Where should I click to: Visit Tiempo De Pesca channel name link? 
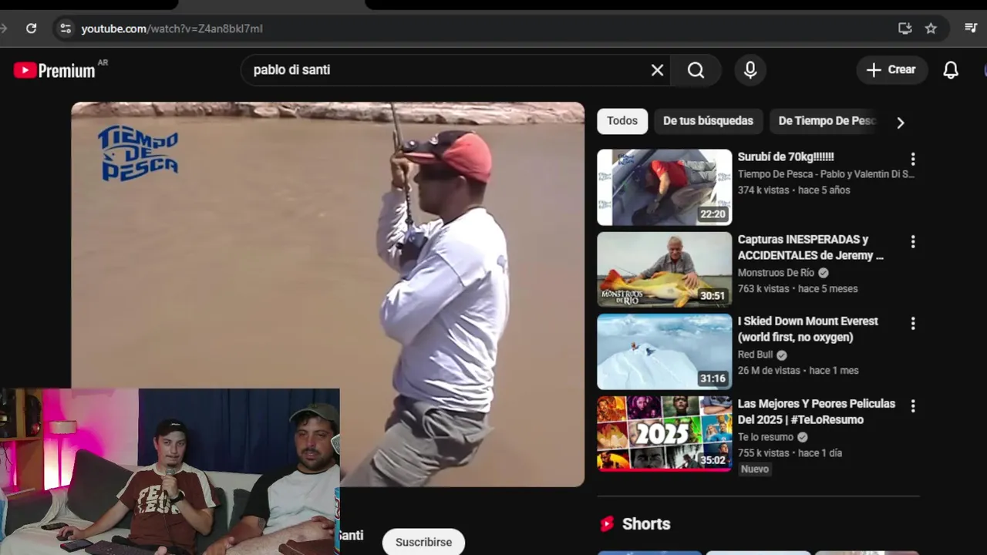coord(826,174)
